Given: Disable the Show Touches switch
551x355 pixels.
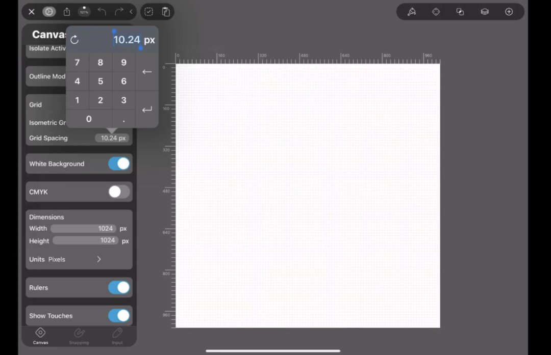Looking at the screenshot, I should (x=119, y=316).
